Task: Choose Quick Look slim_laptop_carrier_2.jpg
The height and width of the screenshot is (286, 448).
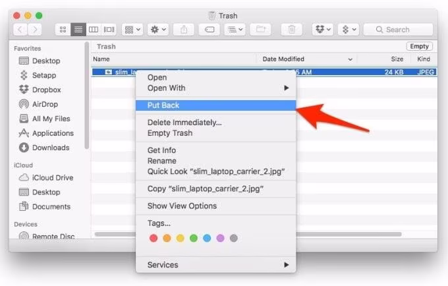Action: click(x=215, y=171)
